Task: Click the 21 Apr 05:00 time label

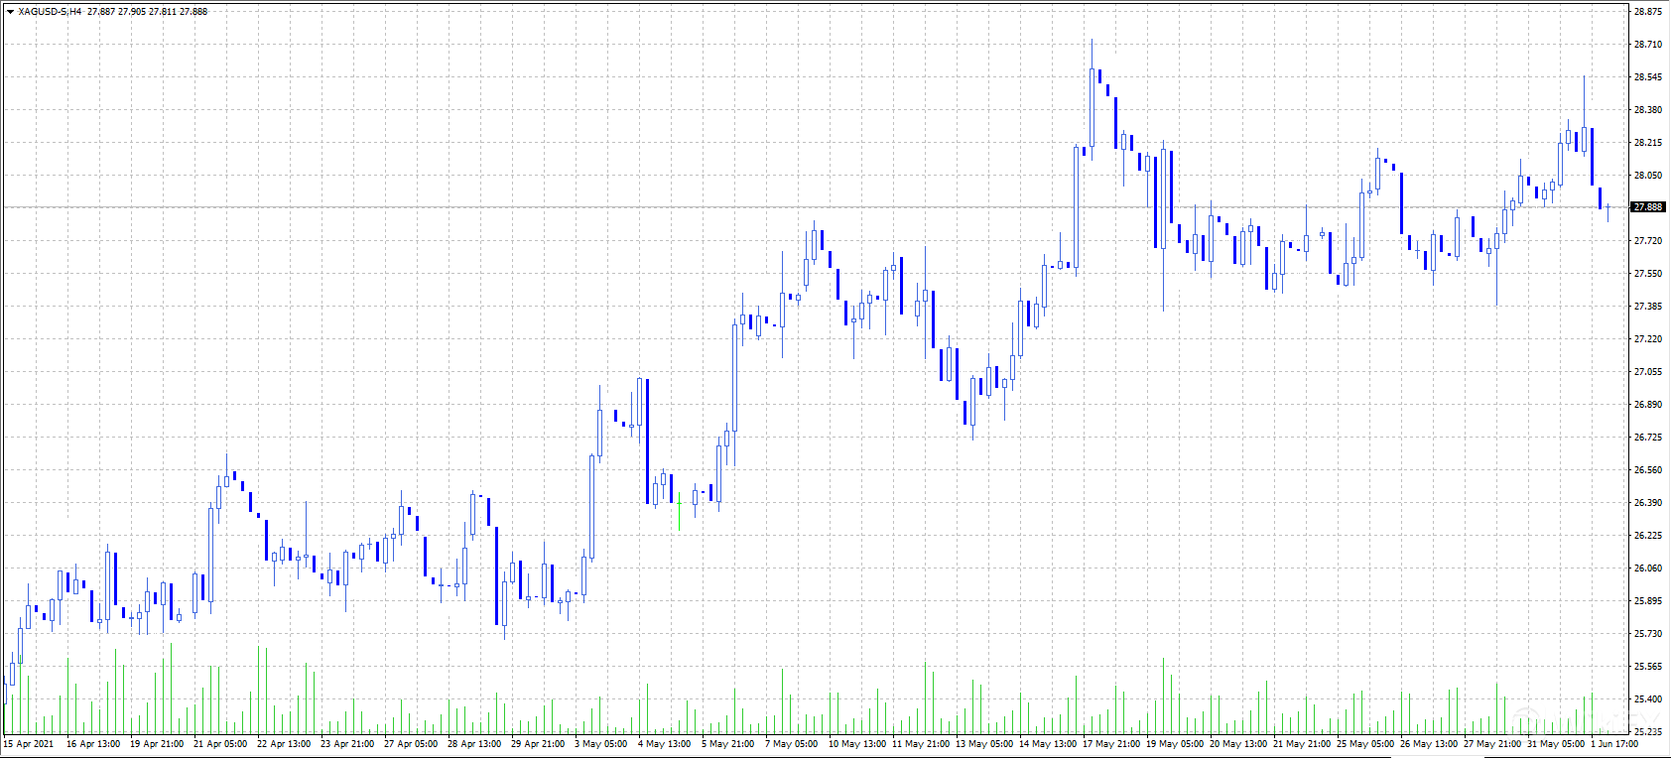Action: pos(220,744)
